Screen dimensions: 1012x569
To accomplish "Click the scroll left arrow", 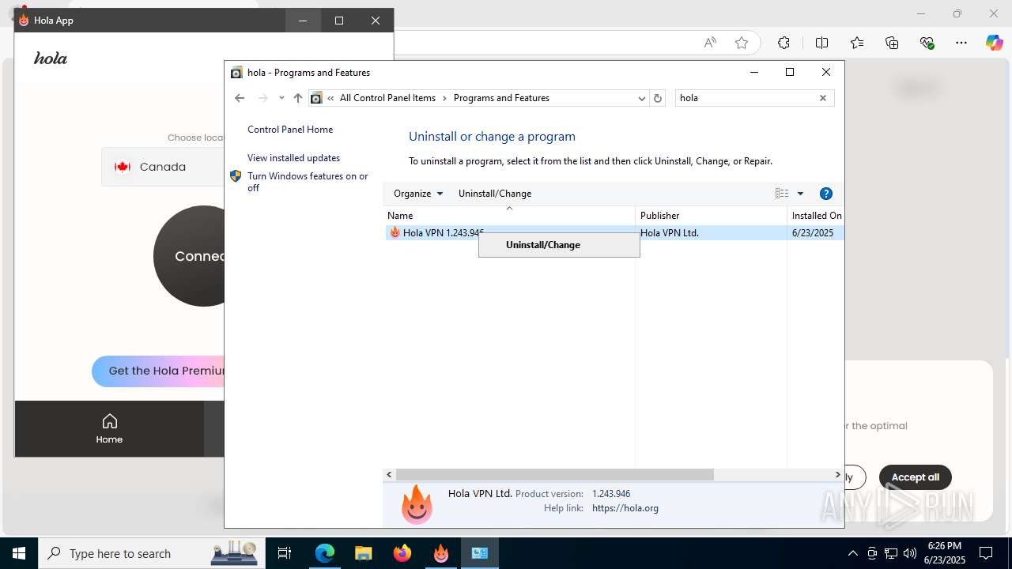I will [x=389, y=475].
